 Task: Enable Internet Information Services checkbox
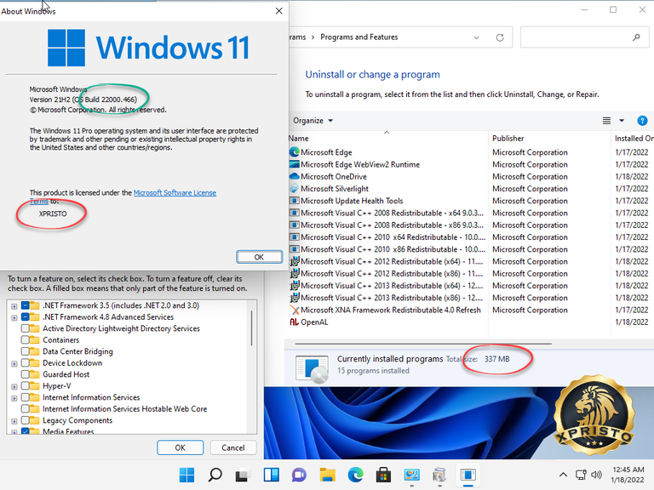(25, 397)
